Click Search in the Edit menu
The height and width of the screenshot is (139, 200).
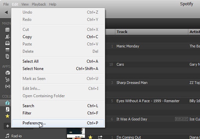tap(28, 106)
